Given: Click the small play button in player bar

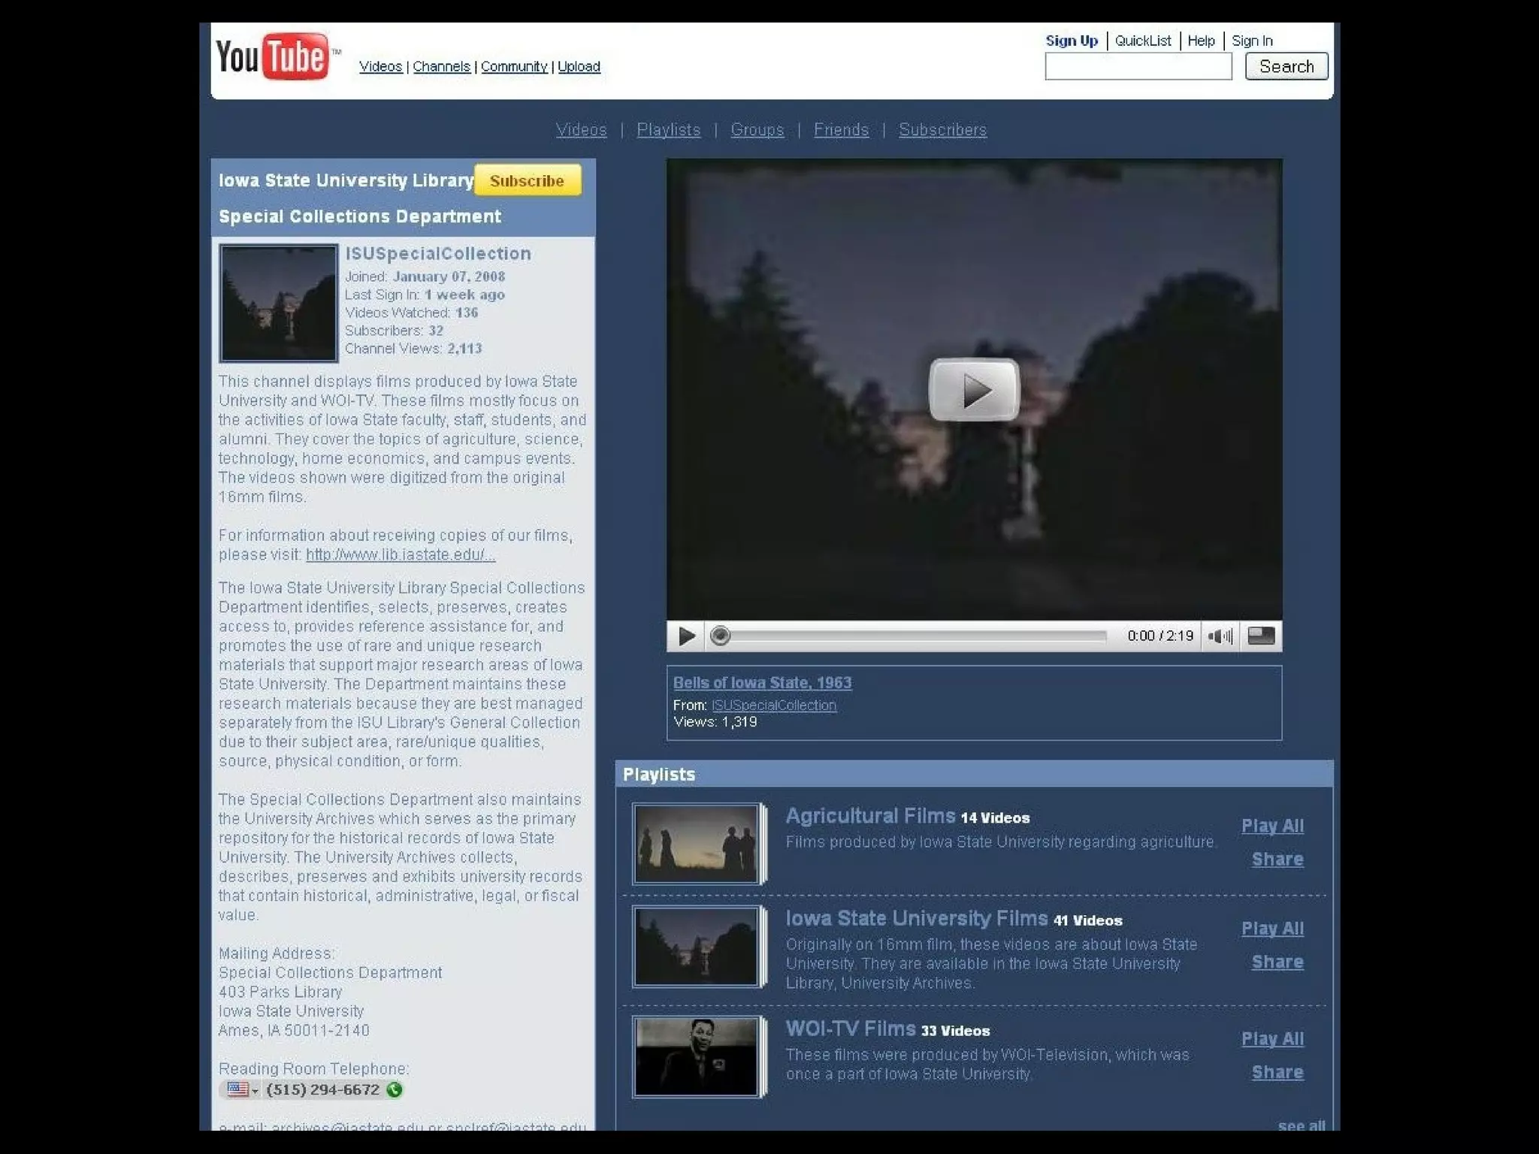Looking at the screenshot, I should (686, 636).
